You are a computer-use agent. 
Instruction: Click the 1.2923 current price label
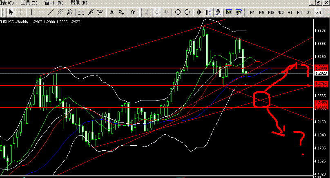click(321, 73)
